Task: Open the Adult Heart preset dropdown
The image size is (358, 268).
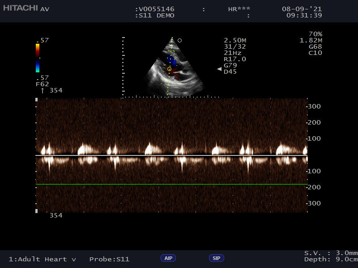Action: (x=42, y=259)
